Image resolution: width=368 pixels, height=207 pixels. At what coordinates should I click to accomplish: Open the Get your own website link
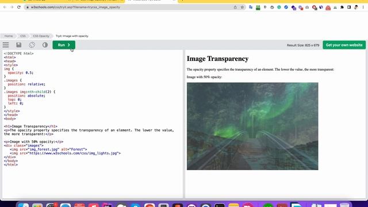pos(344,45)
